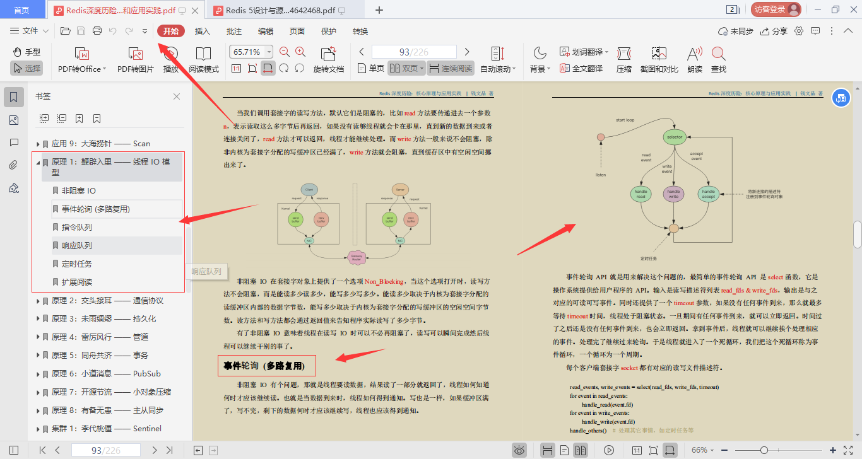
Task: Click the bookmark panel icon in the sidebar
Action: point(14,97)
